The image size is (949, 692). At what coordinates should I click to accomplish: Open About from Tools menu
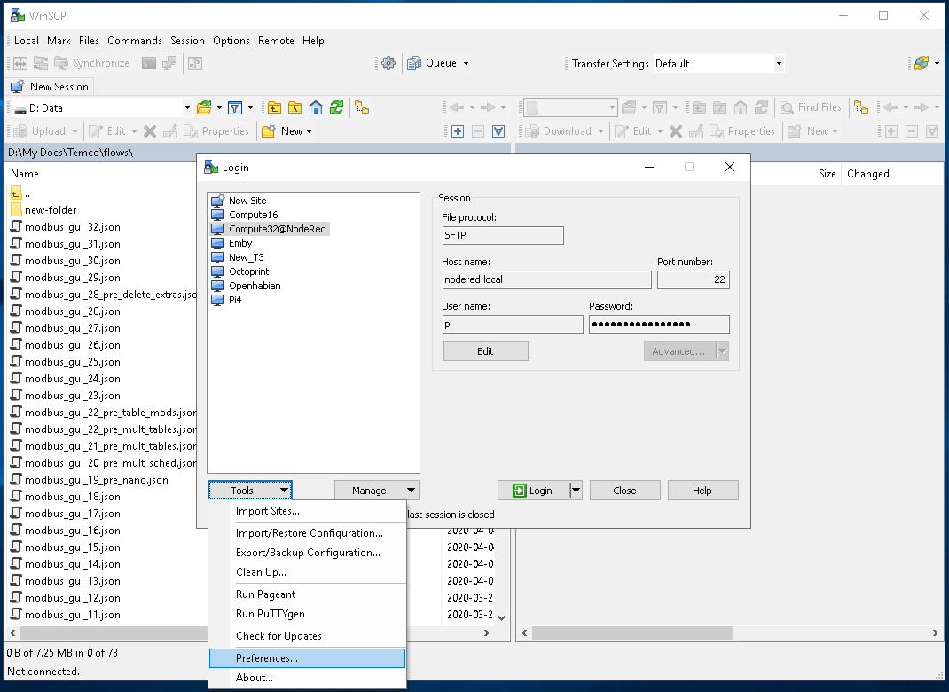(x=307, y=678)
